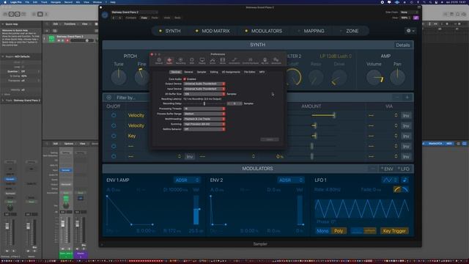Open the Input Device dropdown
The height and width of the screenshot is (264, 469).
(204, 89)
